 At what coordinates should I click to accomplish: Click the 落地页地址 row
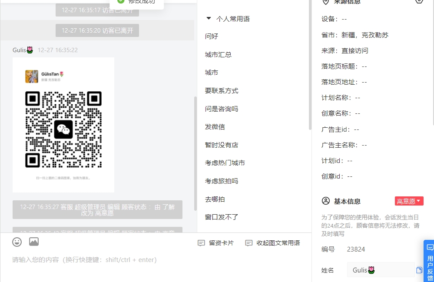pyautogui.click(x=344, y=82)
